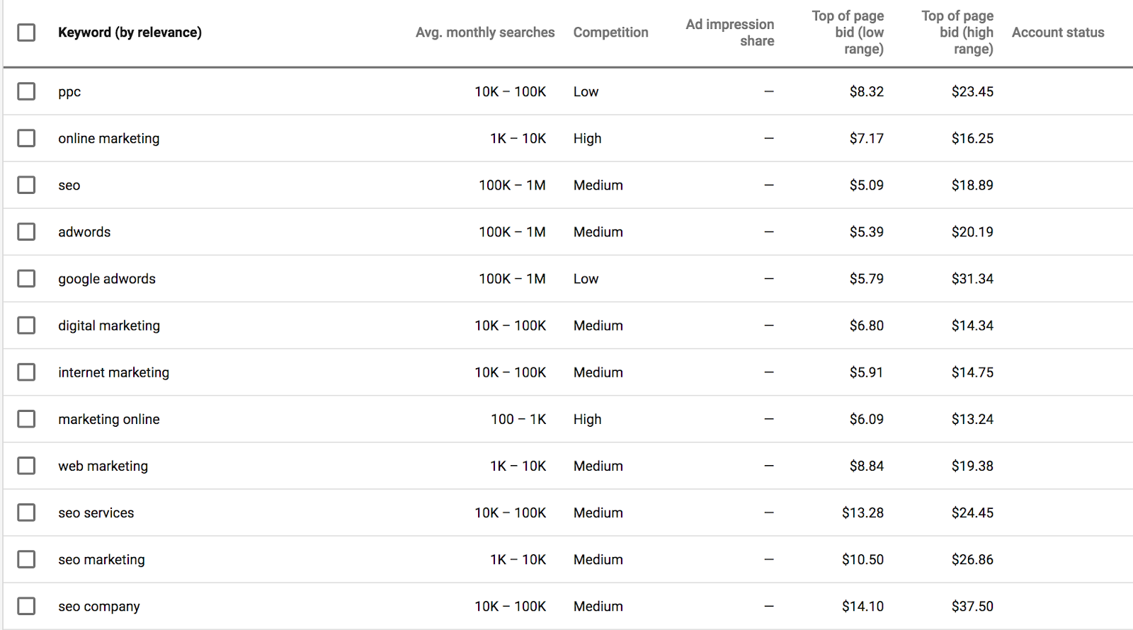
Task: Open the internet marketing keyword
Action: click(x=113, y=372)
